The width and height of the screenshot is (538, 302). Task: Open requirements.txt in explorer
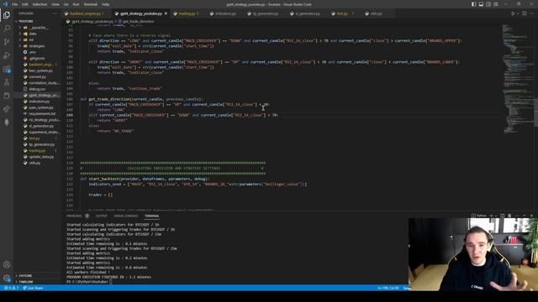(42, 114)
